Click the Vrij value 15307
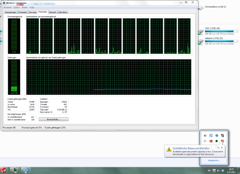The image size is (240, 174). coord(32,110)
